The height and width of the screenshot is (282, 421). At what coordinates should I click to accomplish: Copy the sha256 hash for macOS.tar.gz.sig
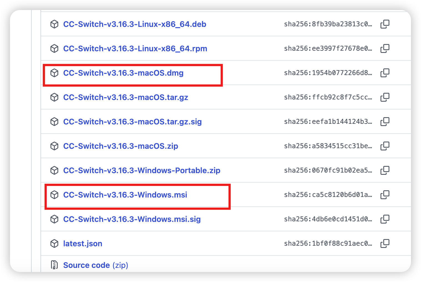point(385,122)
